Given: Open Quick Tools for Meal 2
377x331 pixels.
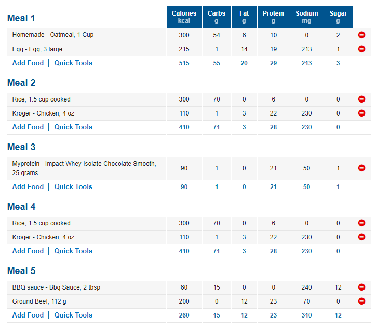Looking at the screenshot, I should (x=73, y=127).
